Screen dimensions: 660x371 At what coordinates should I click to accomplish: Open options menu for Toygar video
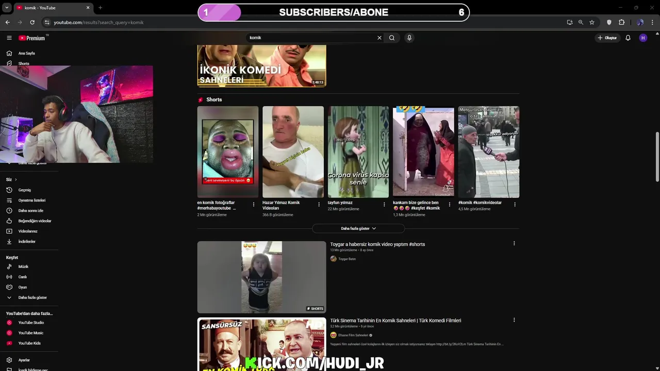514,243
